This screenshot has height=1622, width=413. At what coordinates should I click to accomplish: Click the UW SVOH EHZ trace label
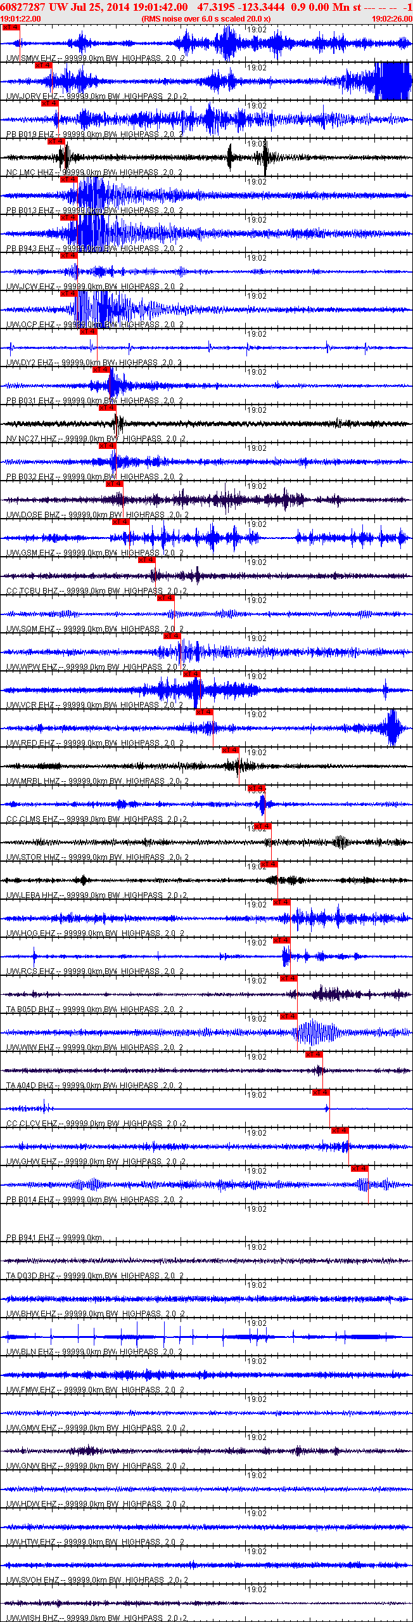point(97,1580)
